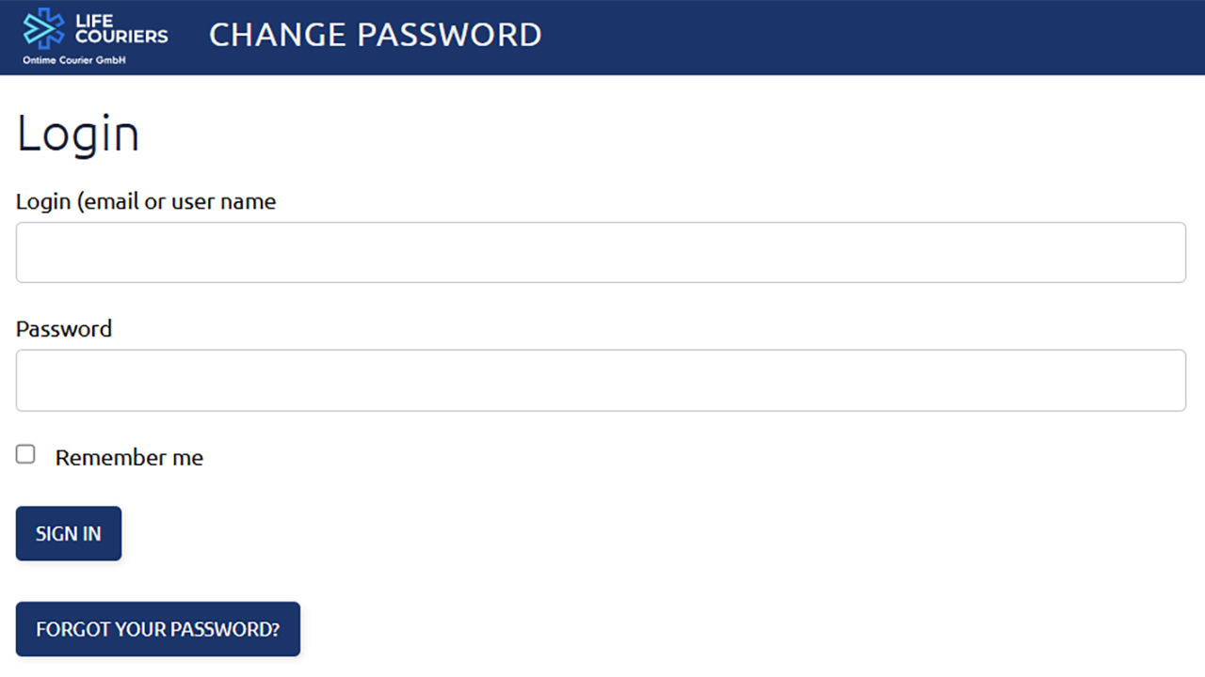Open the FORGOT YOUR PASSWORD? button

point(158,629)
